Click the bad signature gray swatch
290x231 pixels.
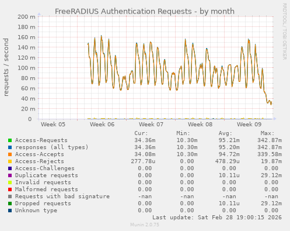[x=10, y=196]
